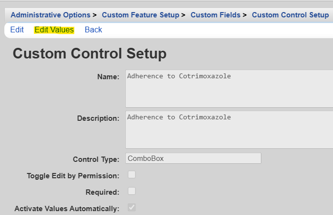
Task: Open the highlighted Edit Values link
Action: click(x=54, y=30)
